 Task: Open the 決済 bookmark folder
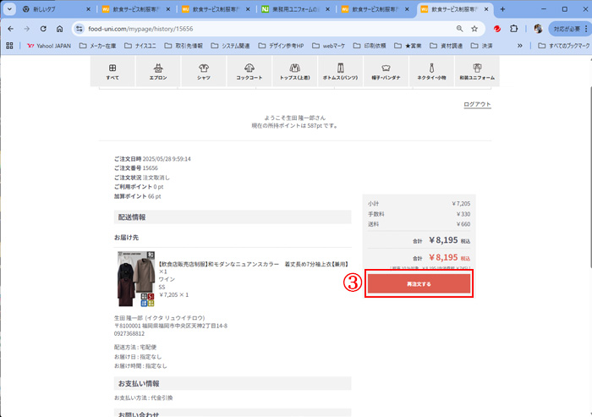[482, 46]
